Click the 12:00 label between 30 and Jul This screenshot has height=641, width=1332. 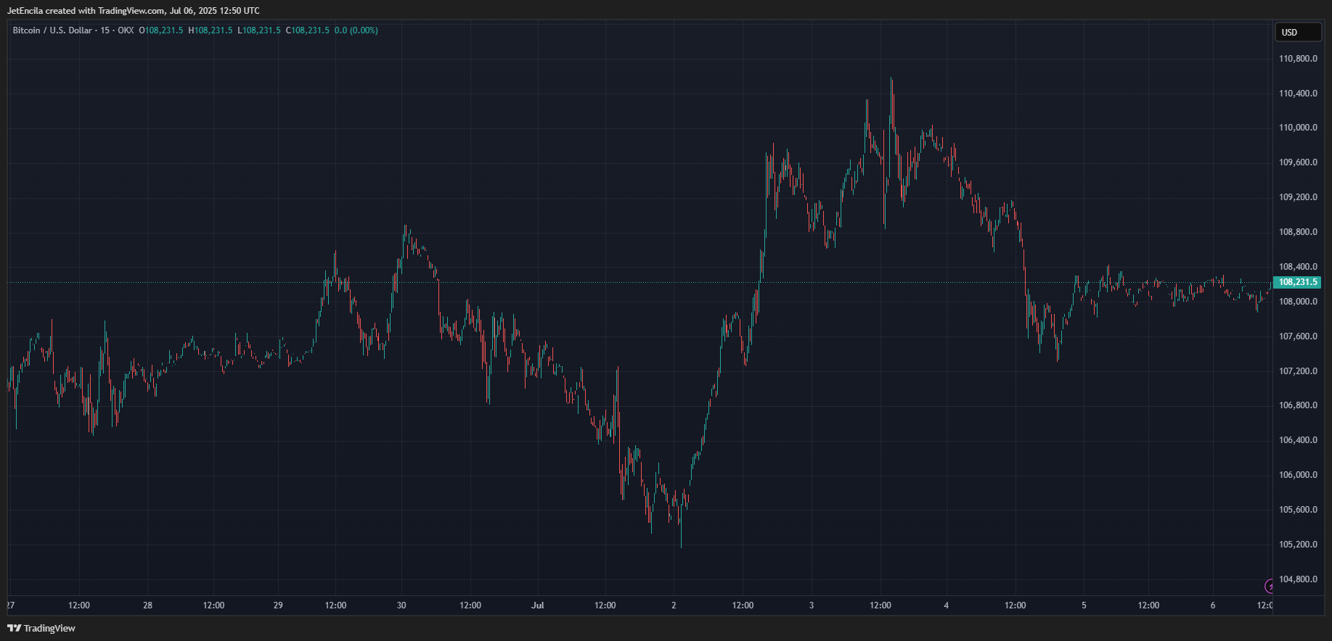point(470,605)
